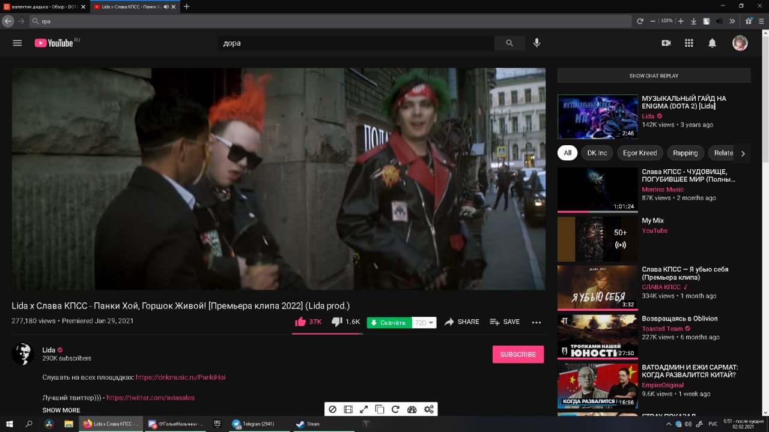
Task: Click the copy icon in the floating toolbar
Action: [x=380, y=410]
